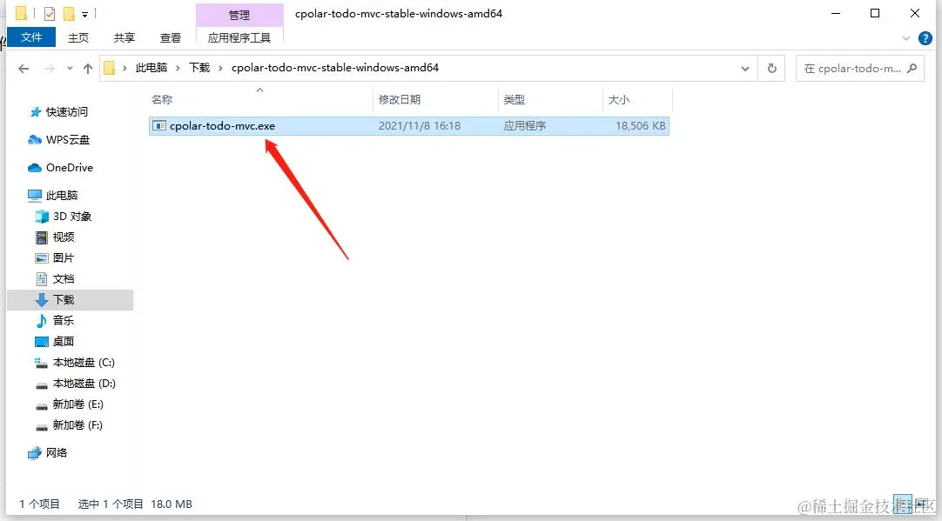Open 本地磁盘 (C:) drive
The height and width of the screenshot is (521, 942).
tap(84, 363)
